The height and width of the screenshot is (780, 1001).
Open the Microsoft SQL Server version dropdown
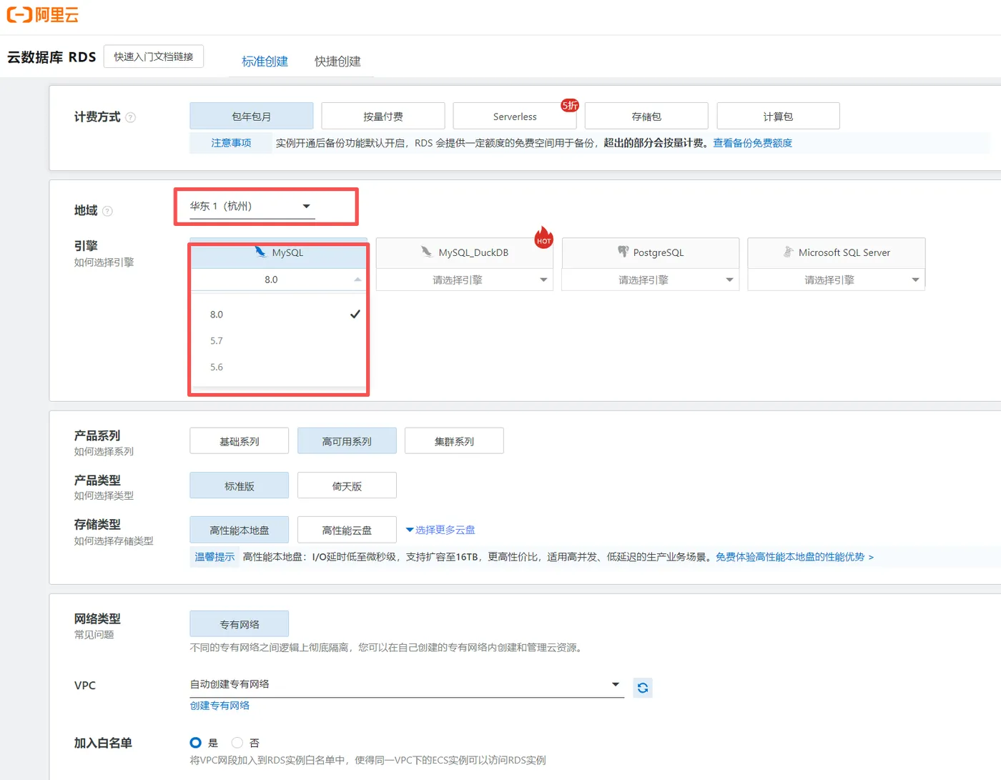[837, 280]
